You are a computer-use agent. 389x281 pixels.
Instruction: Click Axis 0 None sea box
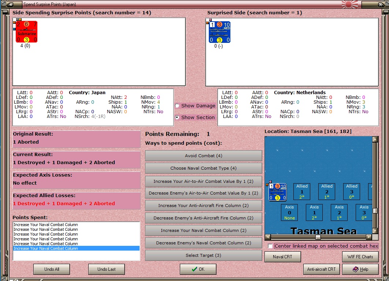pos(289,212)
